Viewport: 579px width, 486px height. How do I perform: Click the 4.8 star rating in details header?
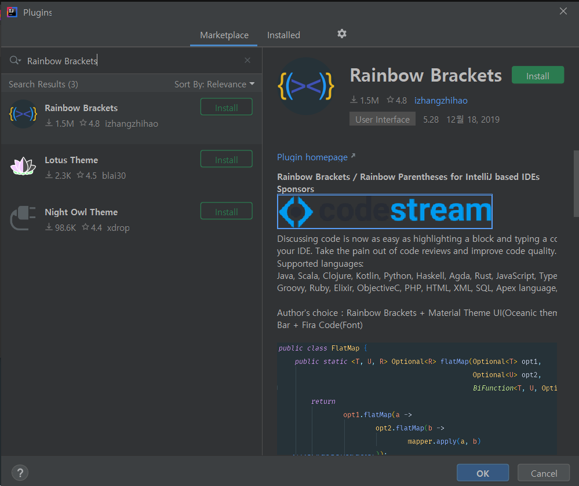pyautogui.click(x=397, y=100)
